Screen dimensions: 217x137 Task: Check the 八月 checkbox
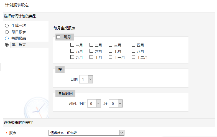click(x=133, y=51)
